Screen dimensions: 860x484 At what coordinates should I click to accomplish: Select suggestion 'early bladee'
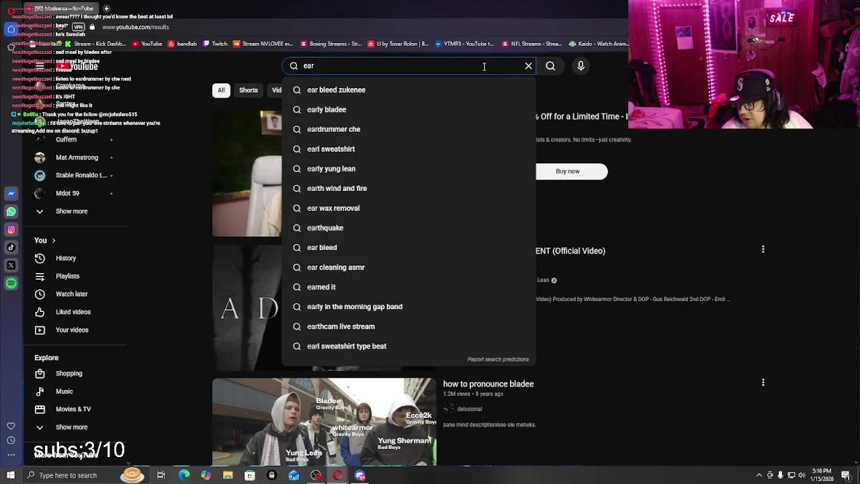(408, 110)
